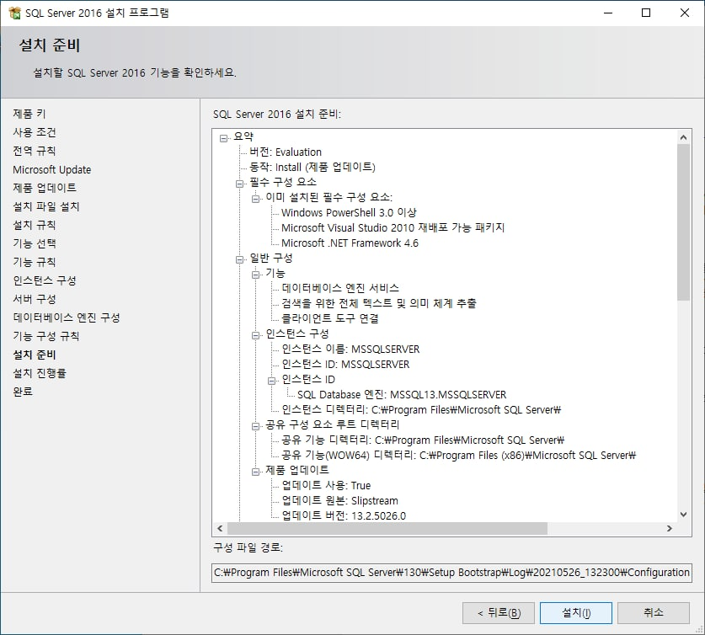Click the horizontal scrollbar left arrow
The height and width of the screenshot is (635, 705).
[220, 529]
